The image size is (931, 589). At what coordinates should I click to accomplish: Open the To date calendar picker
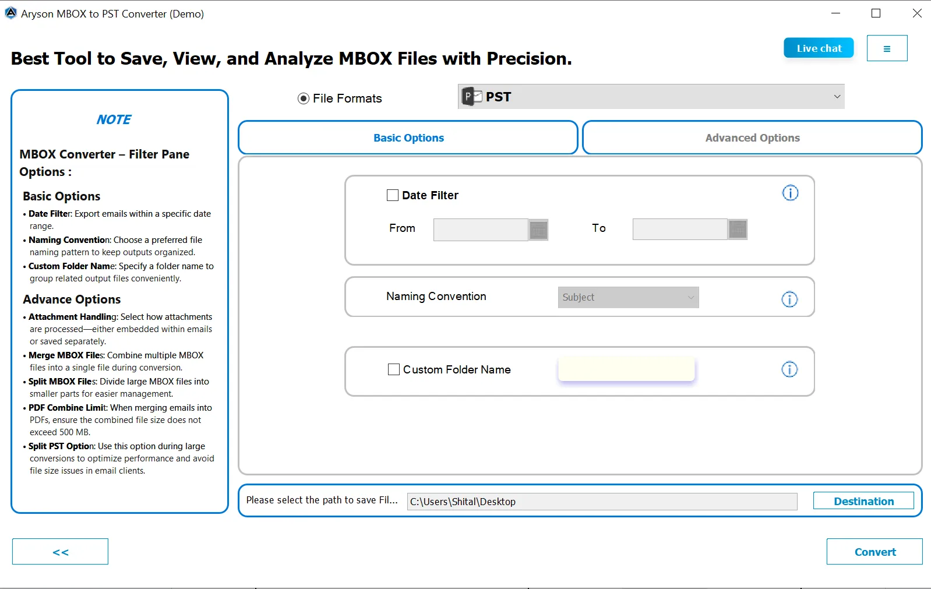click(x=738, y=230)
